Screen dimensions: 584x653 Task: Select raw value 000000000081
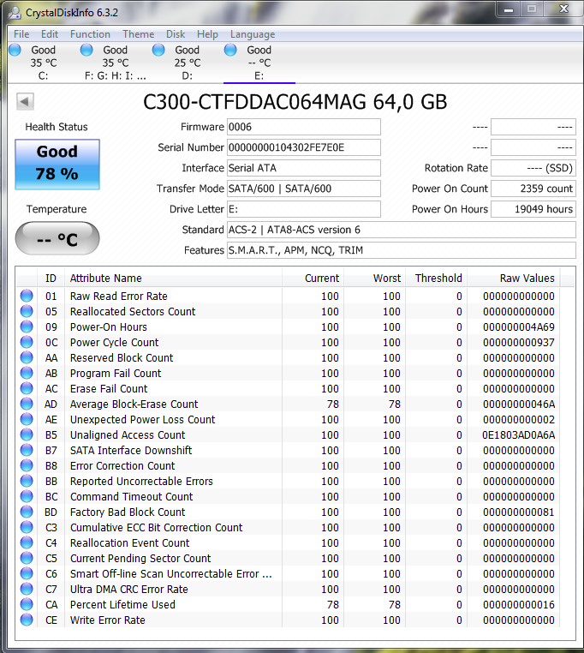[519, 512]
